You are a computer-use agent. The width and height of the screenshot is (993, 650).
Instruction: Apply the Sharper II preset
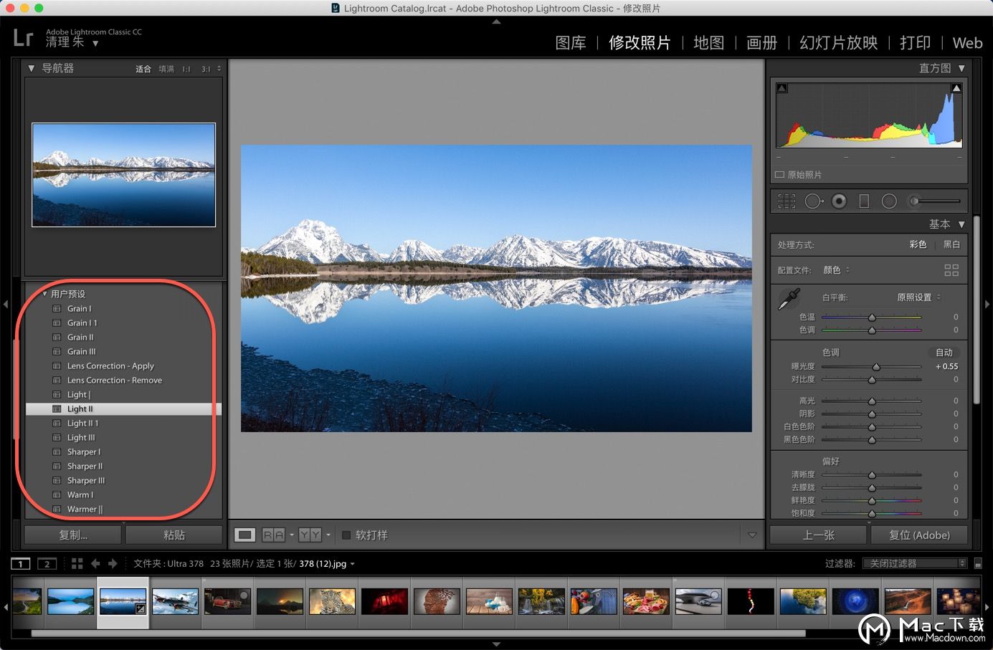pos(85,467)
